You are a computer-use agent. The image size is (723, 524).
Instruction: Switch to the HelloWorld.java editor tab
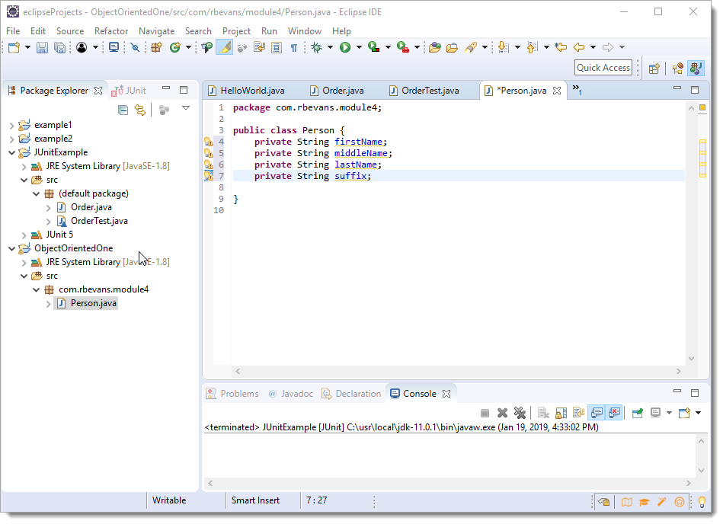(x=246, y=91)
